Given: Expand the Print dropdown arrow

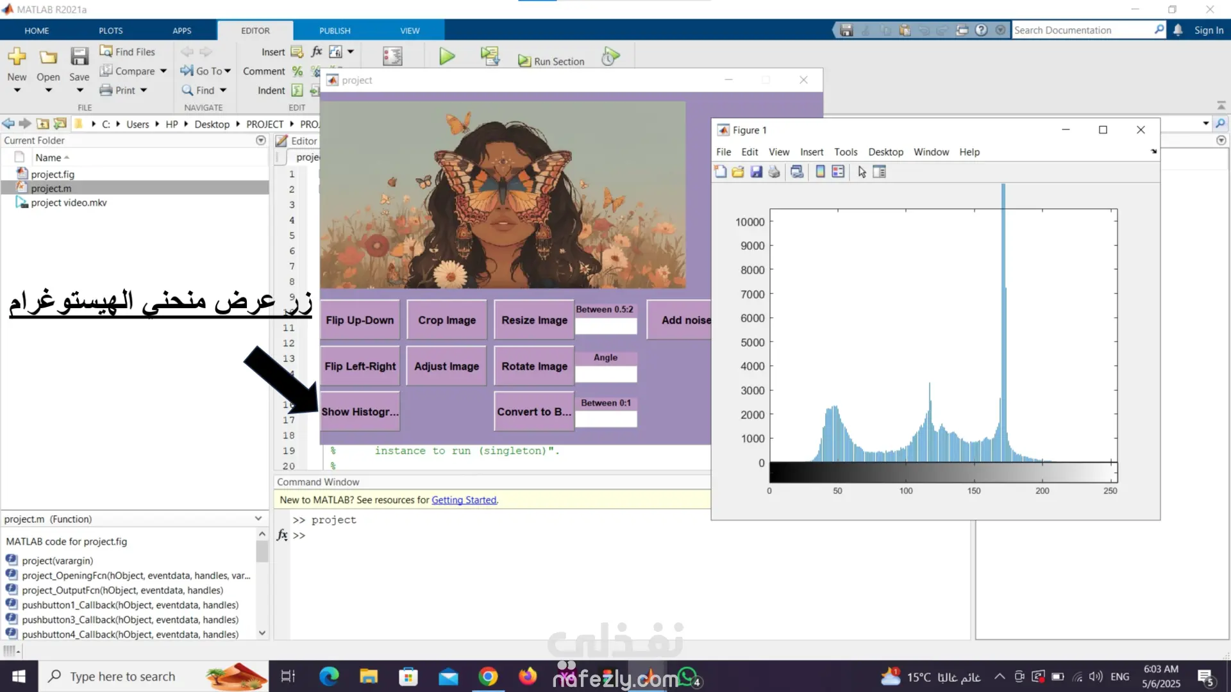Looking at the screenshot, I should click(144, 90).
